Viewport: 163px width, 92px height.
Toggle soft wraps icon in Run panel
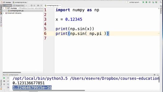coord(8,84)
